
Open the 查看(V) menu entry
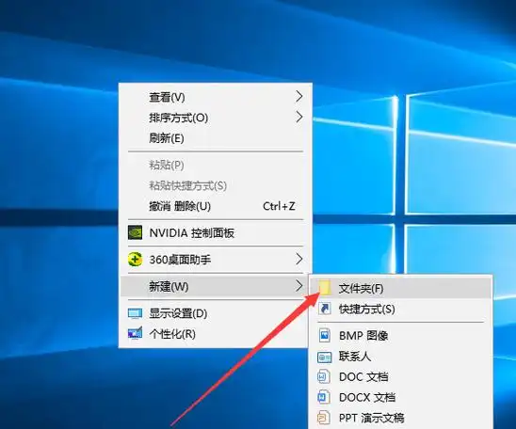pyautogui.click(x=216, y=97)
